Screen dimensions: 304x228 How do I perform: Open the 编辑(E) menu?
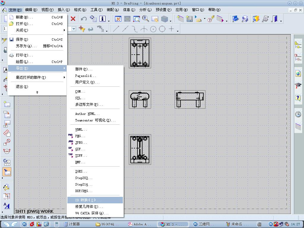pyautogui.click(x=31, y=10)
